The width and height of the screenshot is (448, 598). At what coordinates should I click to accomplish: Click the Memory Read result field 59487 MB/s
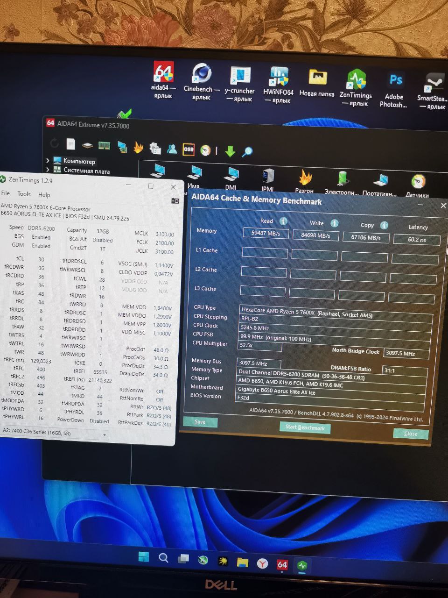pyautogui.click(x=266, y=233)
